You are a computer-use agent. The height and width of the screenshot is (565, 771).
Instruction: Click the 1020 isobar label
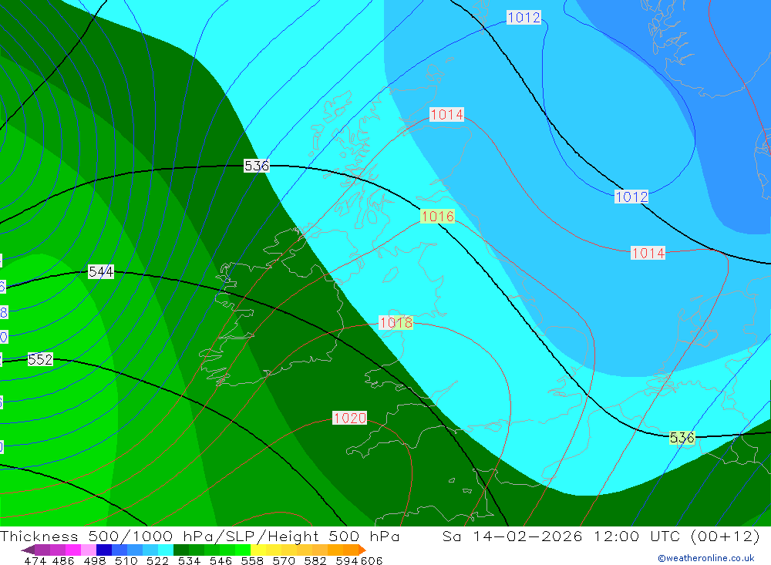[x=349, y=418]
